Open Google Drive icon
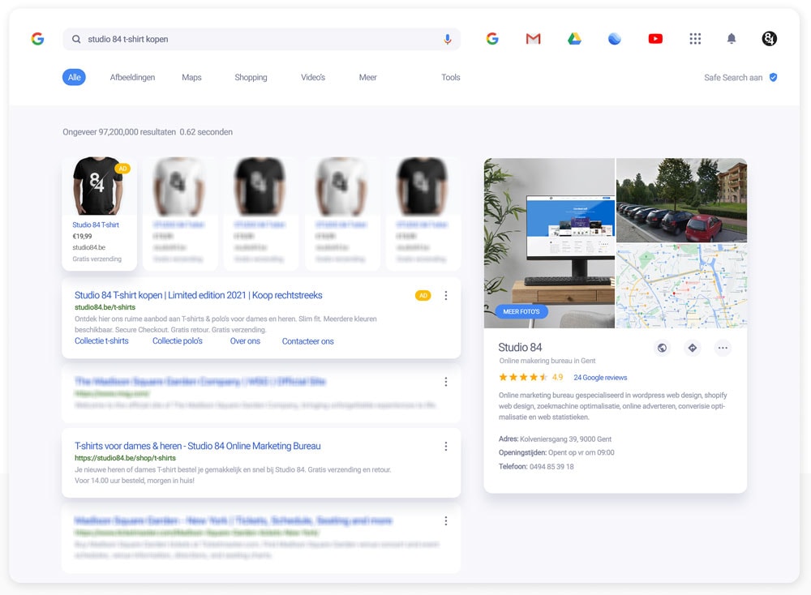The height and width of the screenshot is (595, 811). point(574,39)
